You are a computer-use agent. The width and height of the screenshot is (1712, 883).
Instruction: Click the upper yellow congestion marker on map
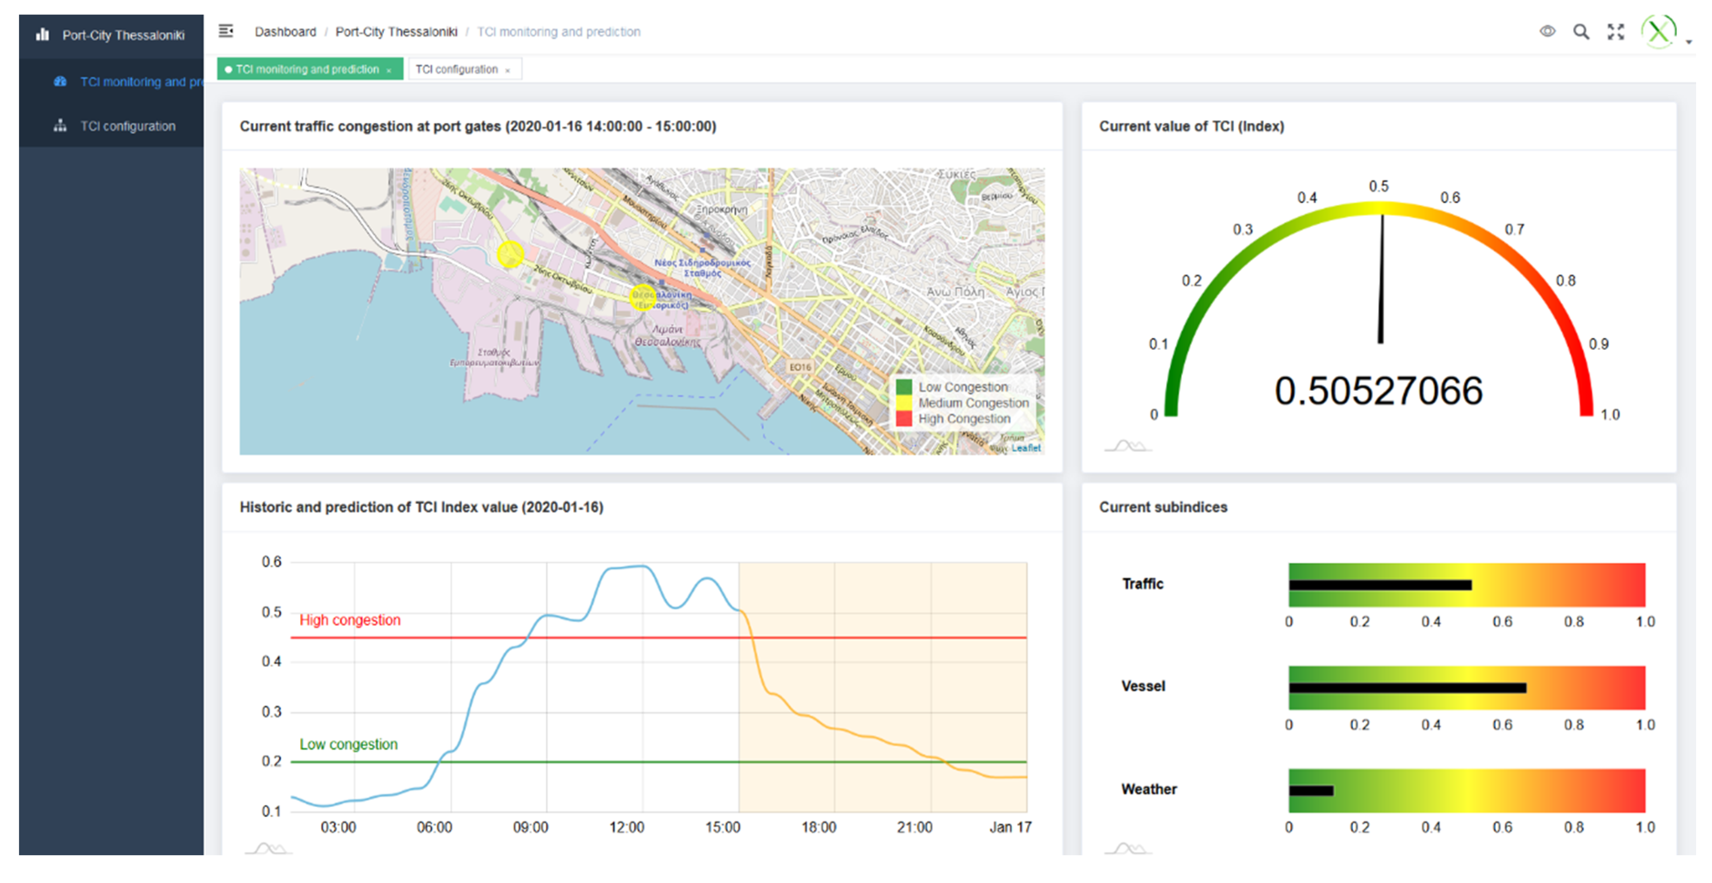(x=510, y=254)
